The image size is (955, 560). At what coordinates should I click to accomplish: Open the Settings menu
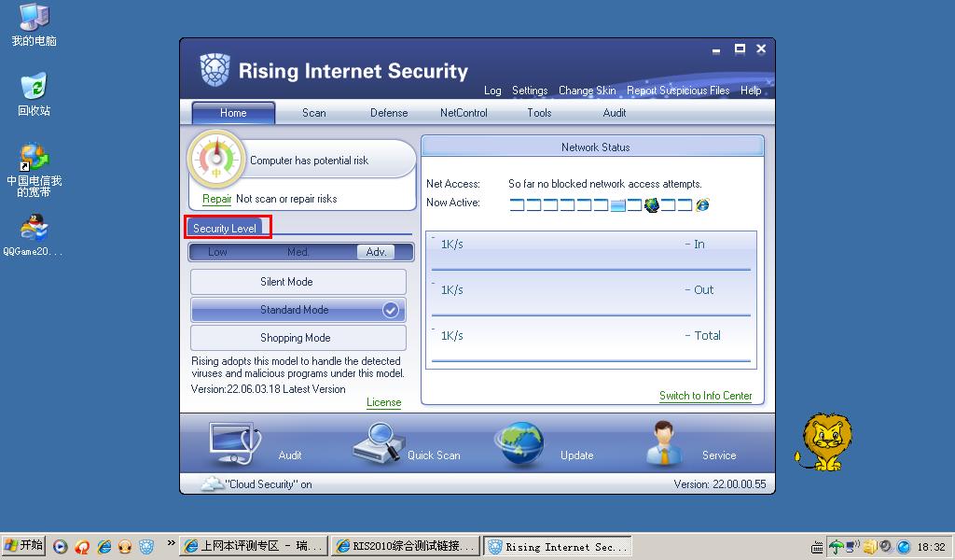click(530, 91)
